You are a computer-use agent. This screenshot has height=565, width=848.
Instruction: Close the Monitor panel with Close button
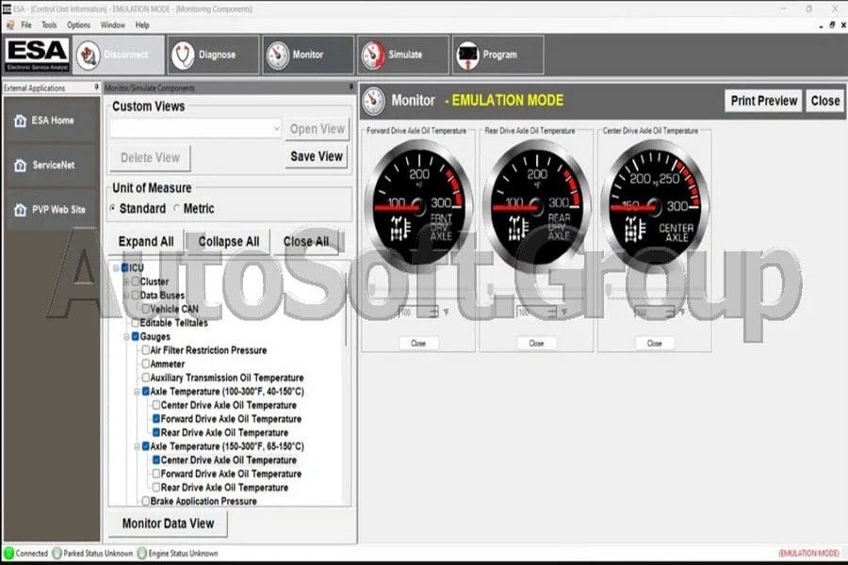(824, 101)
